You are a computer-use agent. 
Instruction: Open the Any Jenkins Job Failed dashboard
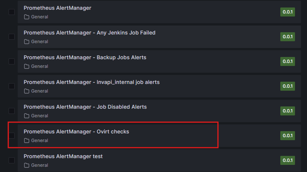[x=89, y=33]
